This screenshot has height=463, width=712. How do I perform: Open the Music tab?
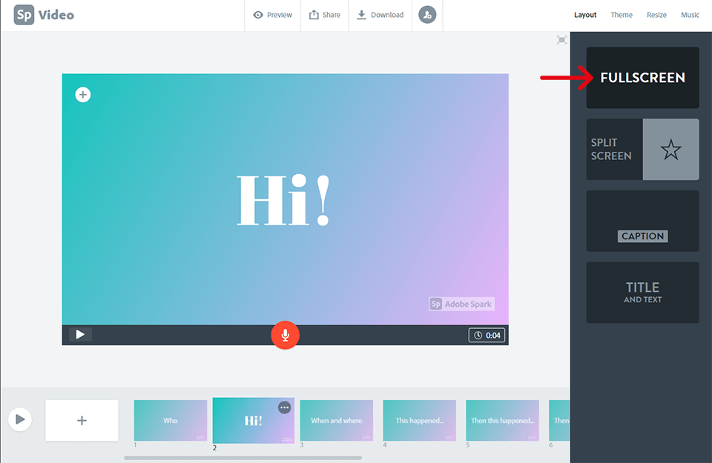coord(690,15)
